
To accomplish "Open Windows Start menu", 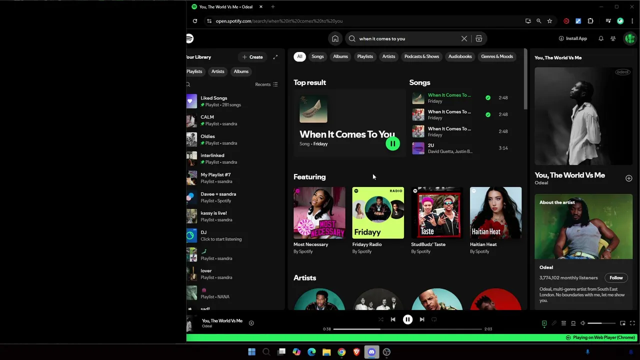I will [x=251, y=352].
